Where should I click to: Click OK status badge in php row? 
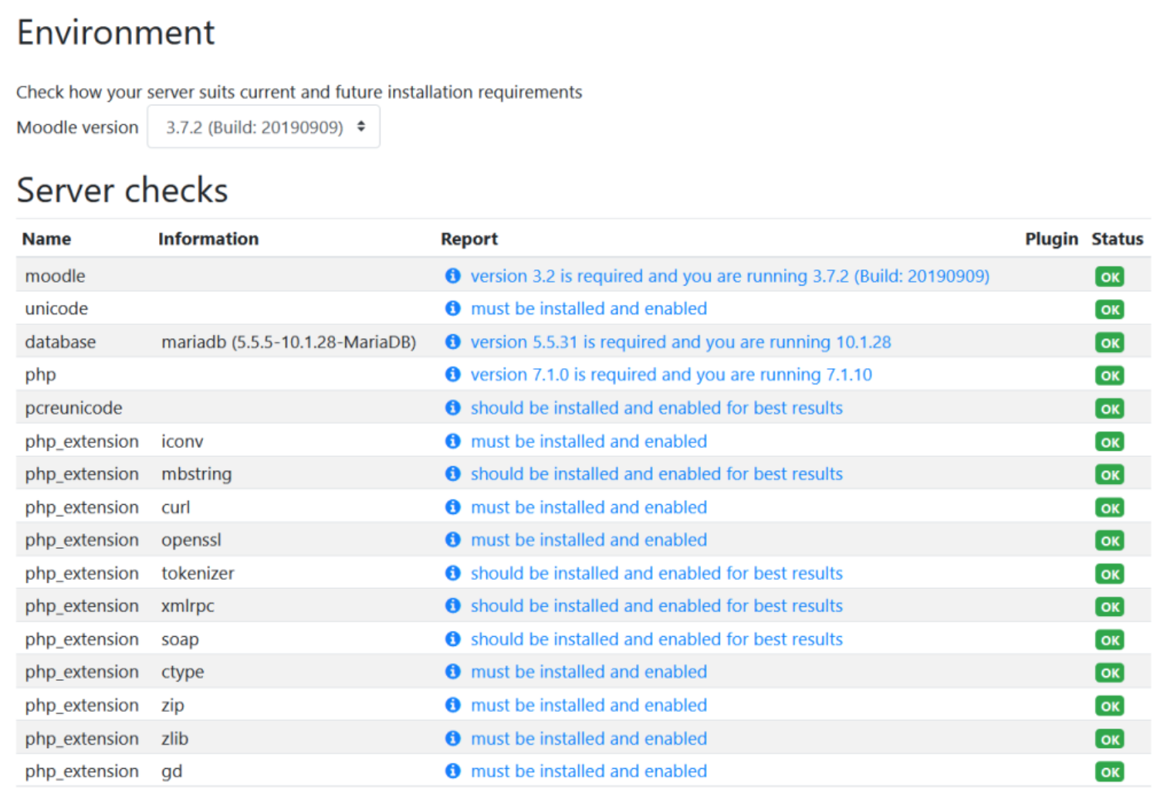tap(1109, 376)
